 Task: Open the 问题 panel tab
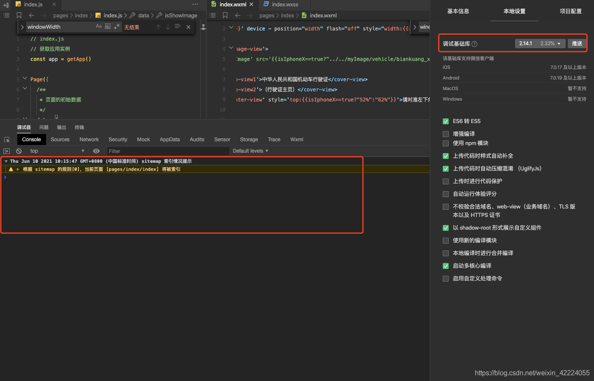[44, 127]
